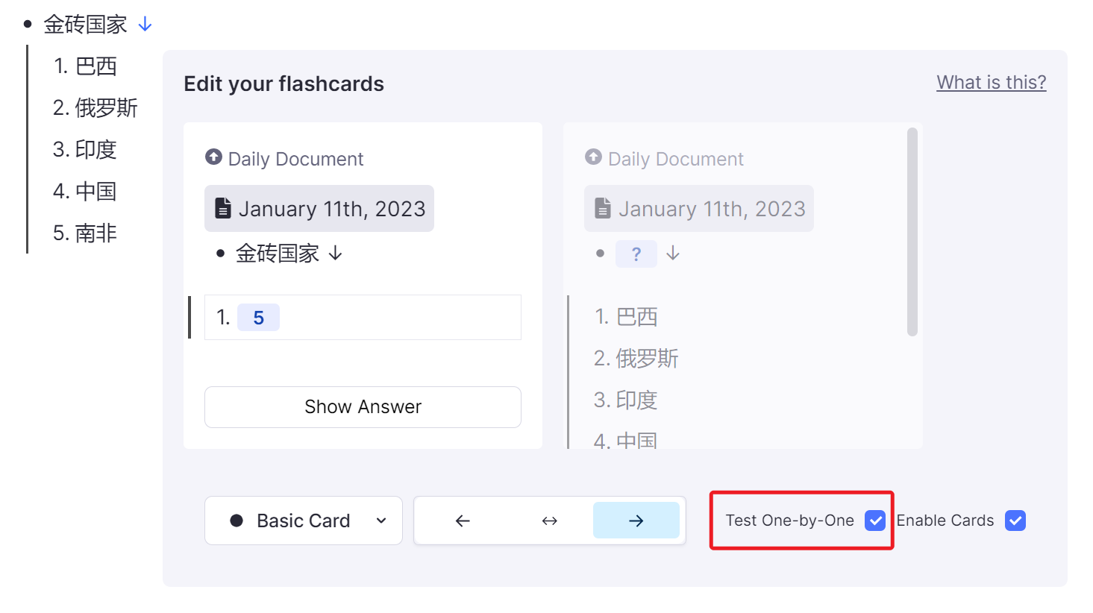Click the cloze field showing 5
Image resolution: width=1093 pixels, height=613 pixels.
pos(258,318)
